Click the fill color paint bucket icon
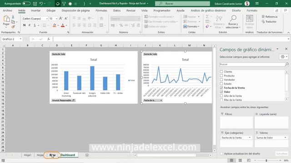Image resolution: width=291 pixels, height=163 pixels. [55, 25]
